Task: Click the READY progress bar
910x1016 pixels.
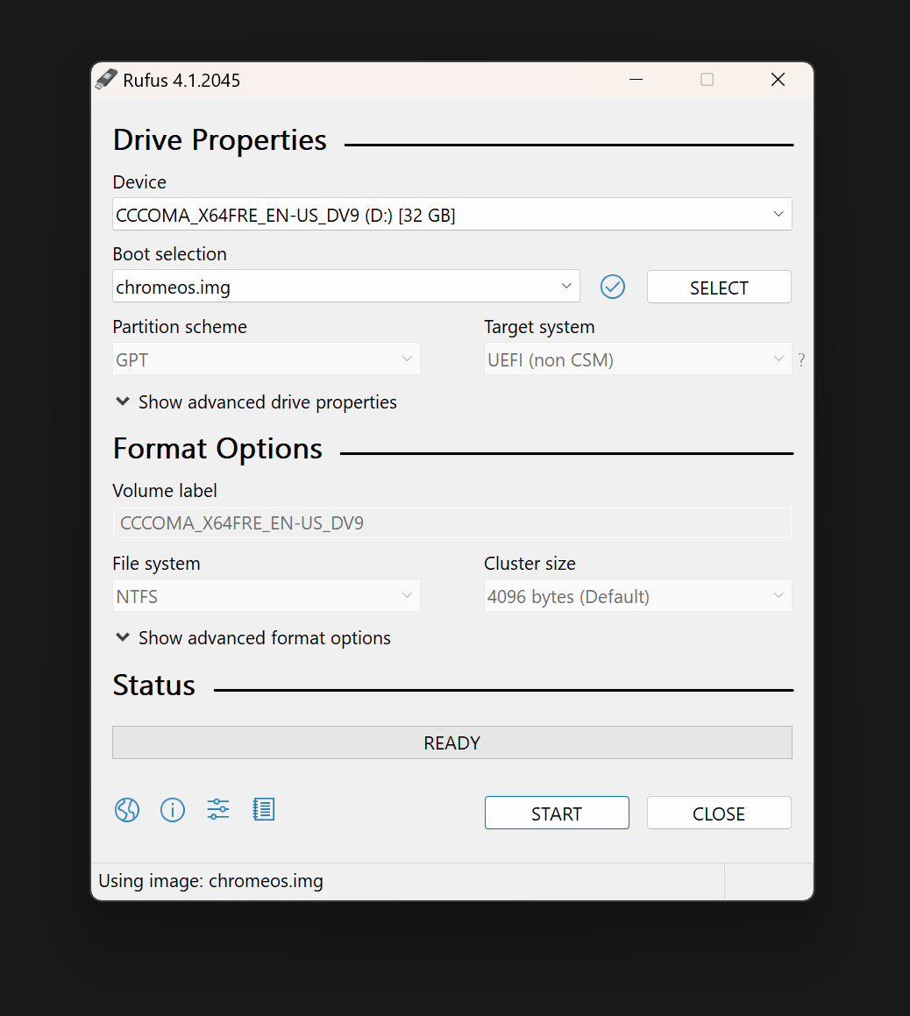Action: (452, 742)
